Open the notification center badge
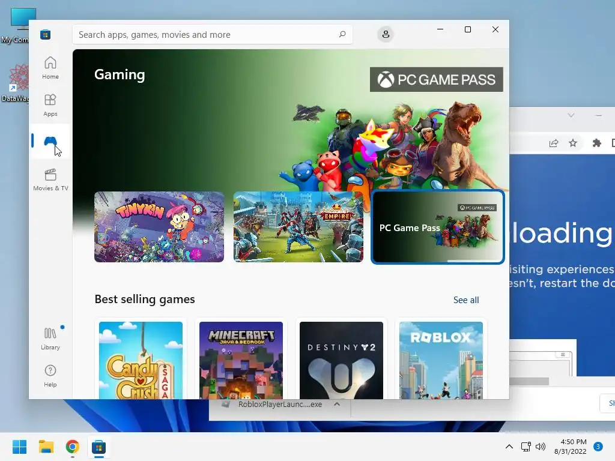This screenshot has height=461, width=615. (598, 447)
